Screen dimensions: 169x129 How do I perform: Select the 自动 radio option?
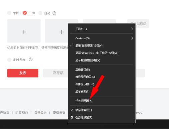coord(40,13)
